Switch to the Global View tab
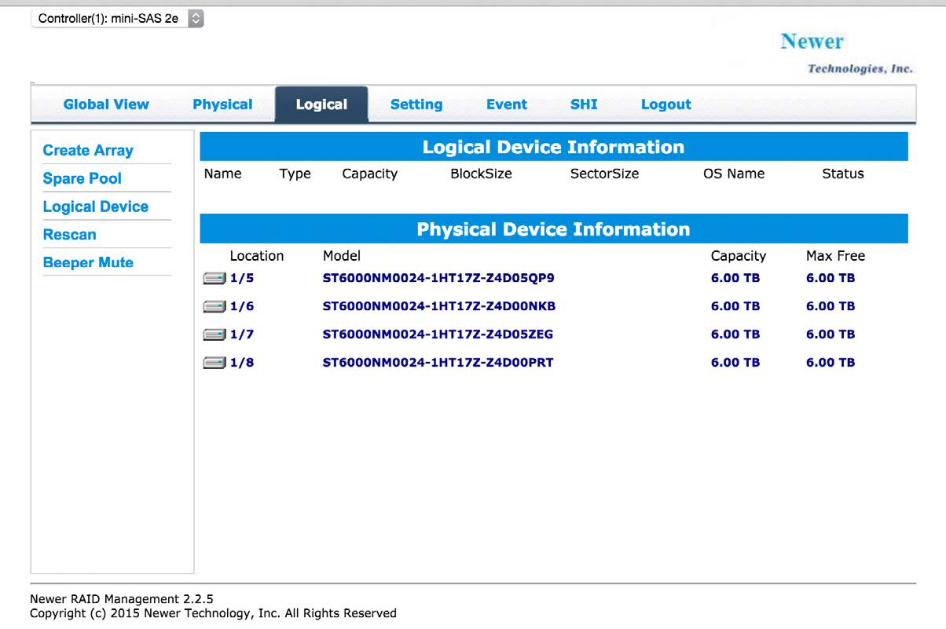 (106, 104)
